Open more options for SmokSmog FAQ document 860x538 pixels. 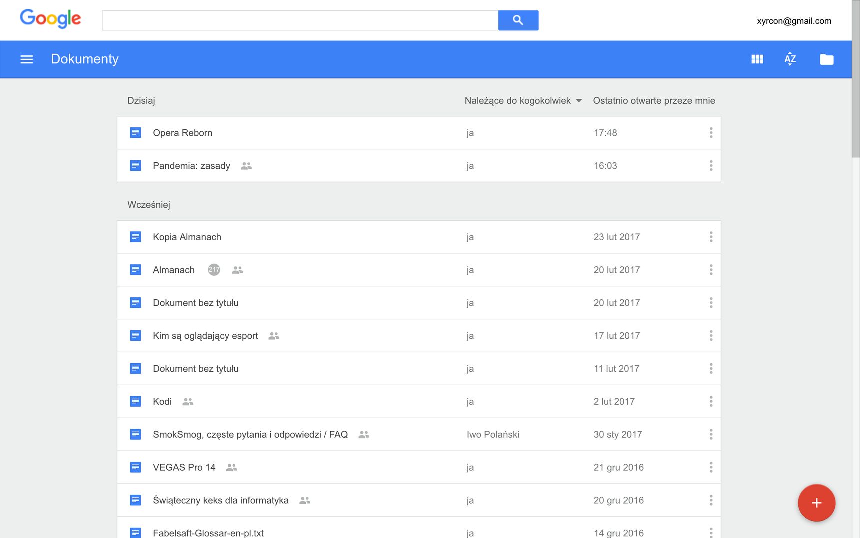(711, 435)
